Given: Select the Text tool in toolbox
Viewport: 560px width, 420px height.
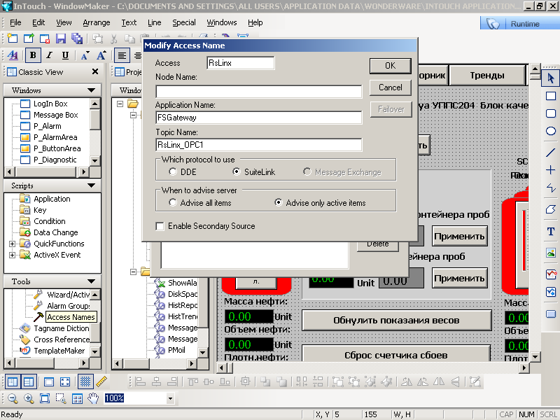Looking at the screenshot, I should [550, 231].
